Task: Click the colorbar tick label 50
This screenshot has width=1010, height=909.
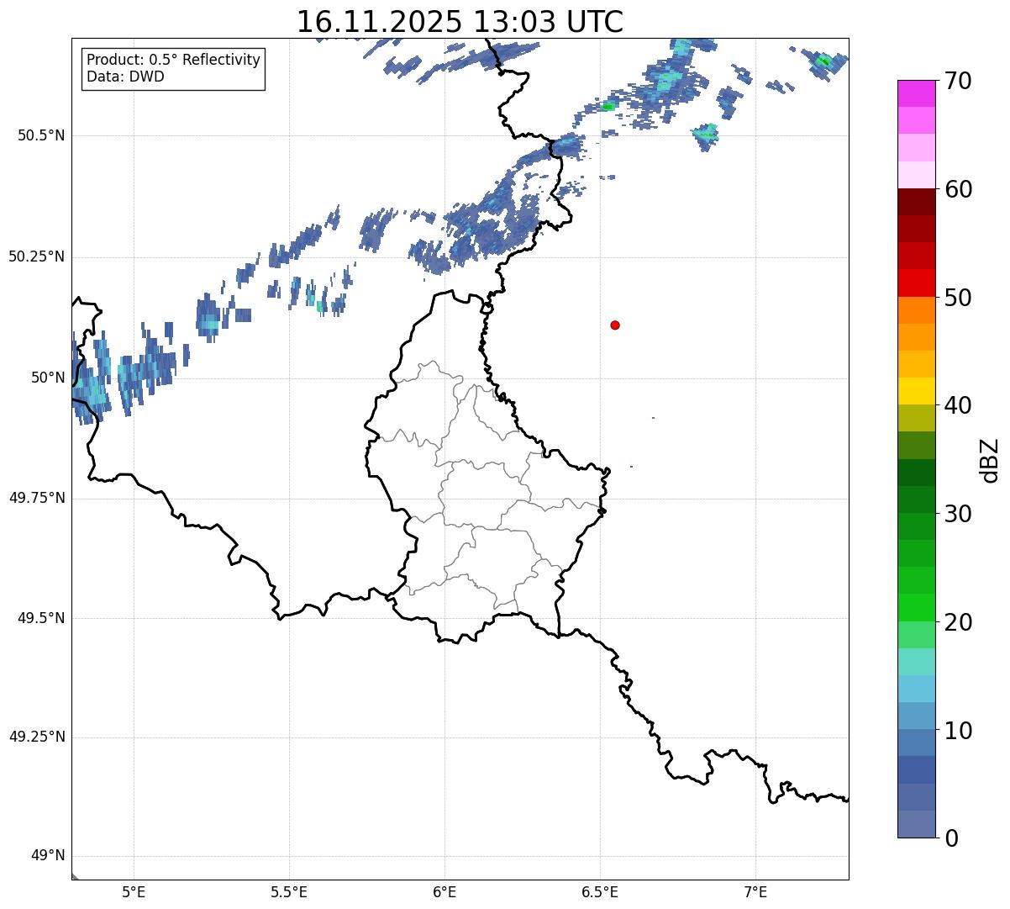Action: [957, 298]
